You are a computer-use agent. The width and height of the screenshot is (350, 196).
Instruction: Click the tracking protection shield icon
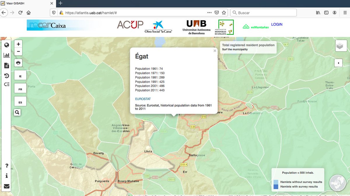(x=54, y=13)
